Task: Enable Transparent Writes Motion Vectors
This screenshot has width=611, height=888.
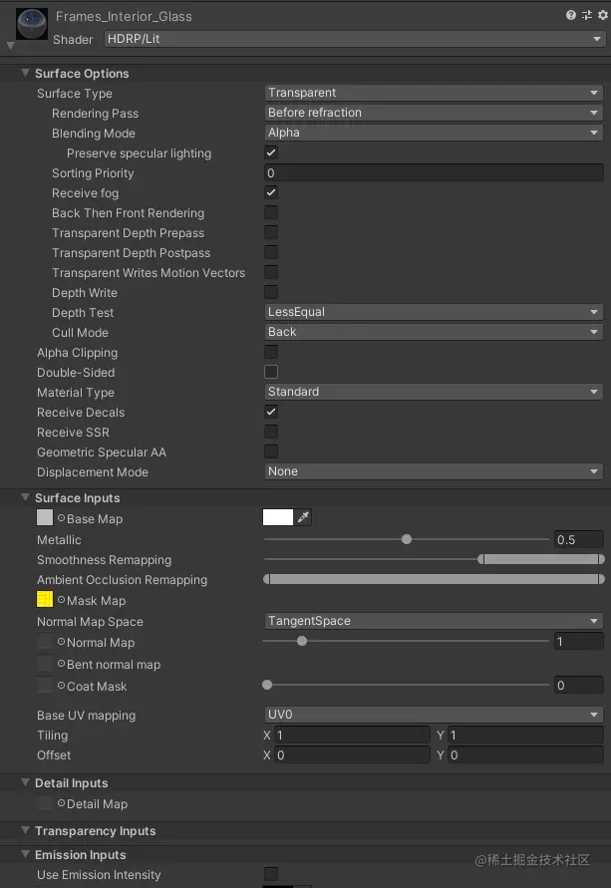Action: (x=271, y=272)
